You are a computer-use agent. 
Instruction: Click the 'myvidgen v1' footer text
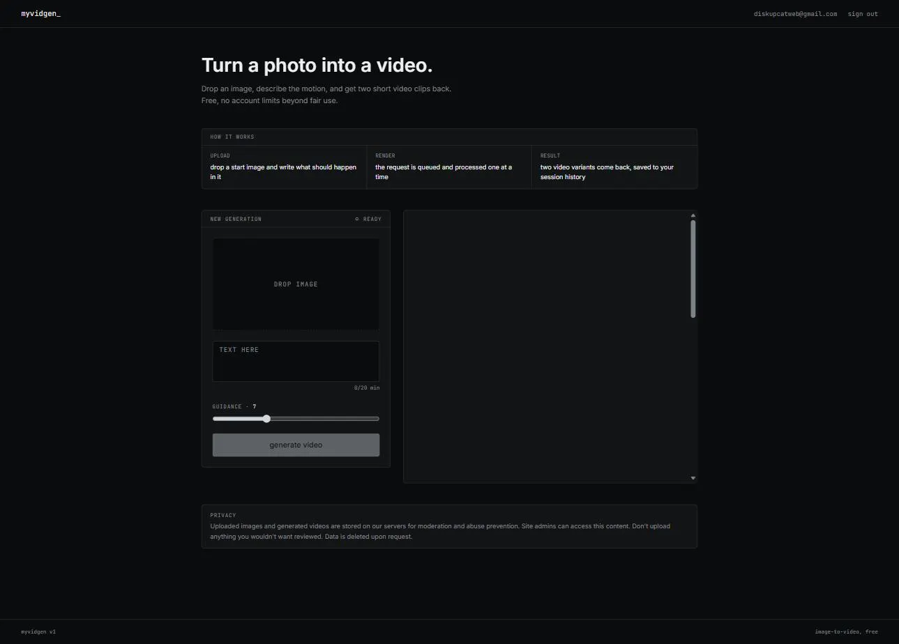click(38, 631)
